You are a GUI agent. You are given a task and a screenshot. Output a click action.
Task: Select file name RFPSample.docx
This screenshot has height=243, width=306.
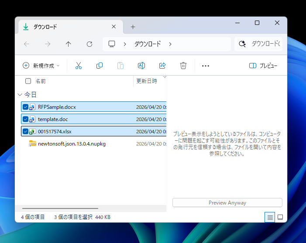pyautogui.click(x=57, y=107)
